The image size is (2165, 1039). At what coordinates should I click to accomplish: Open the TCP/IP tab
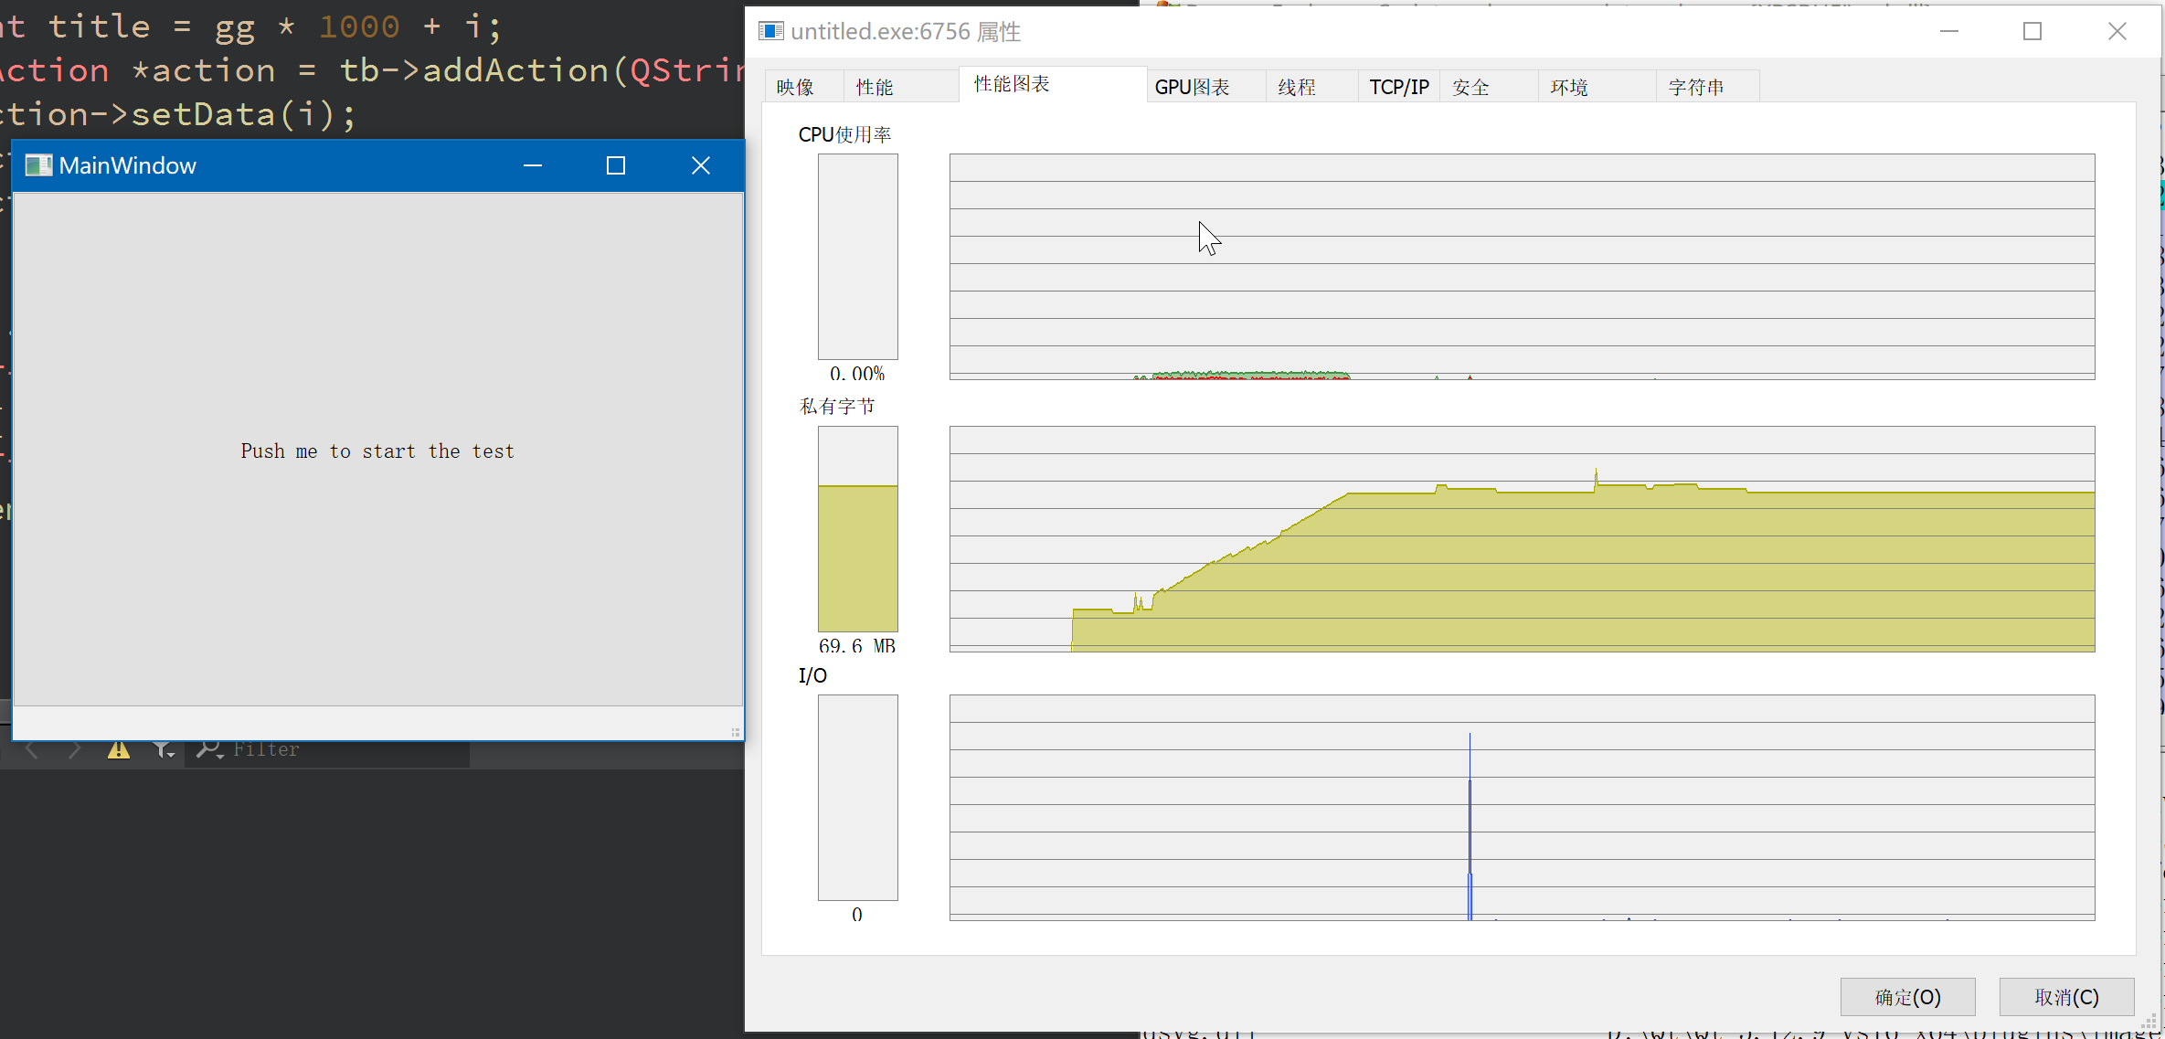[x=1398, y=87]
